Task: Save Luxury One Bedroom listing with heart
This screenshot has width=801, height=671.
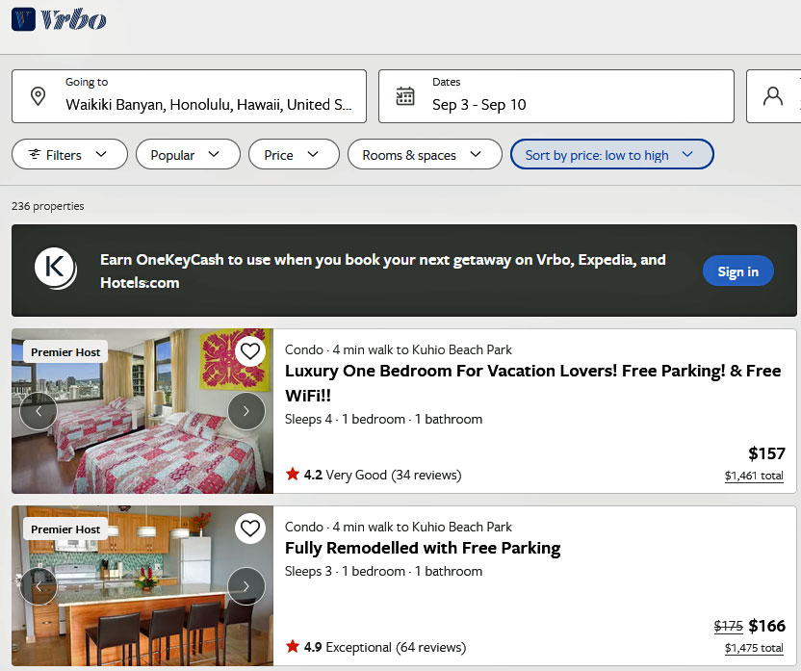Action: (x=250, y=351)
